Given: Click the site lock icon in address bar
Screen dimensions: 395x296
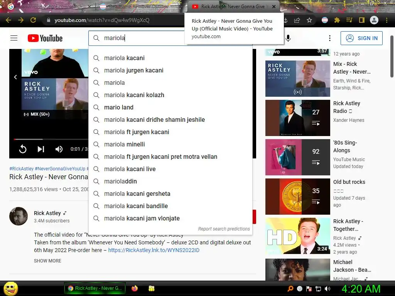Looking at the screenshot, I should pos(49,20).
